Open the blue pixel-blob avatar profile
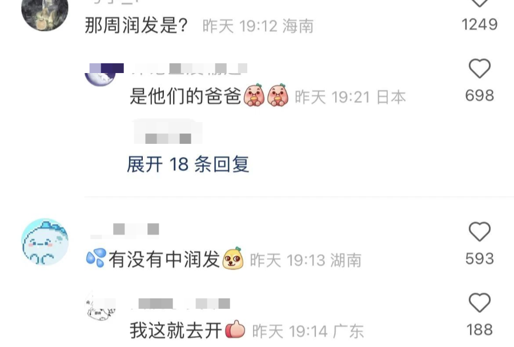The width and height of the screenshot is (514, 347). (x=45, y=242)
